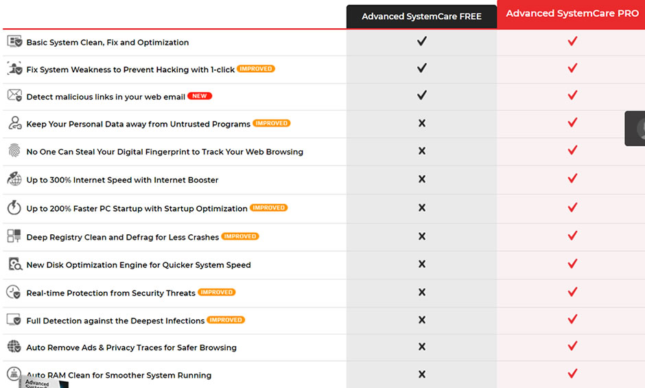
Task: Click the Real-time Protection clock shield icon
Action: click(x=14, y=292)
